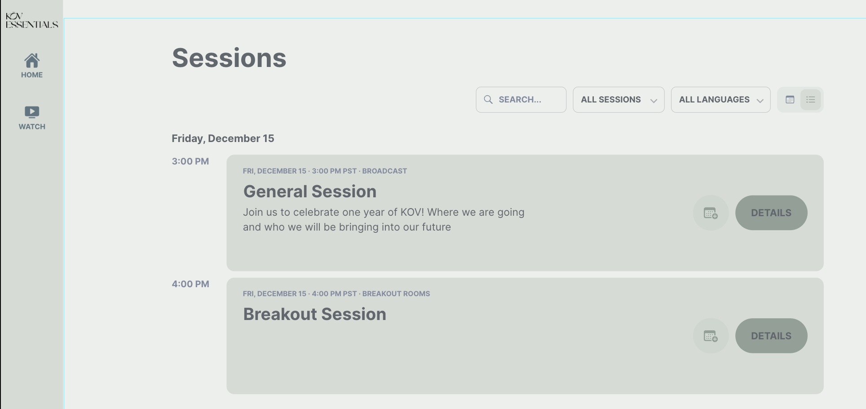Open the All Sessions dropdown
The image size is (866, 409).
coord(619,100)
